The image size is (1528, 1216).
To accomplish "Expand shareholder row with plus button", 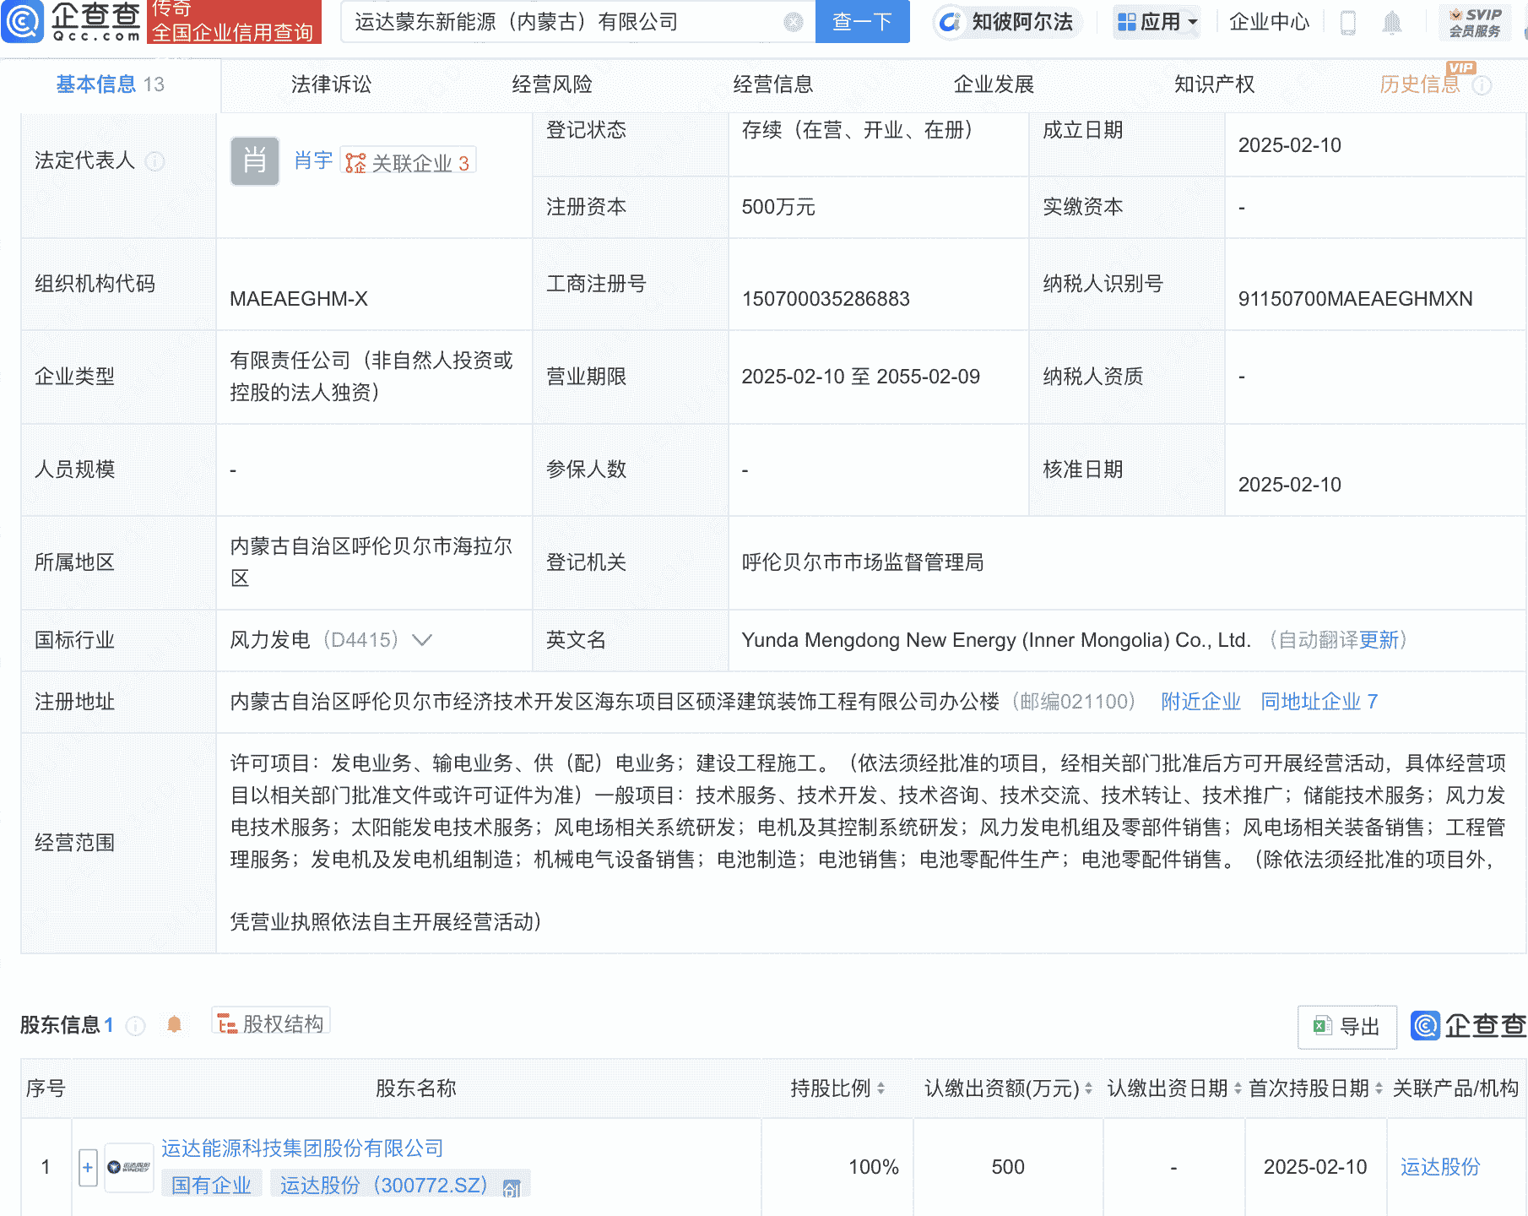I will 88,1166.
